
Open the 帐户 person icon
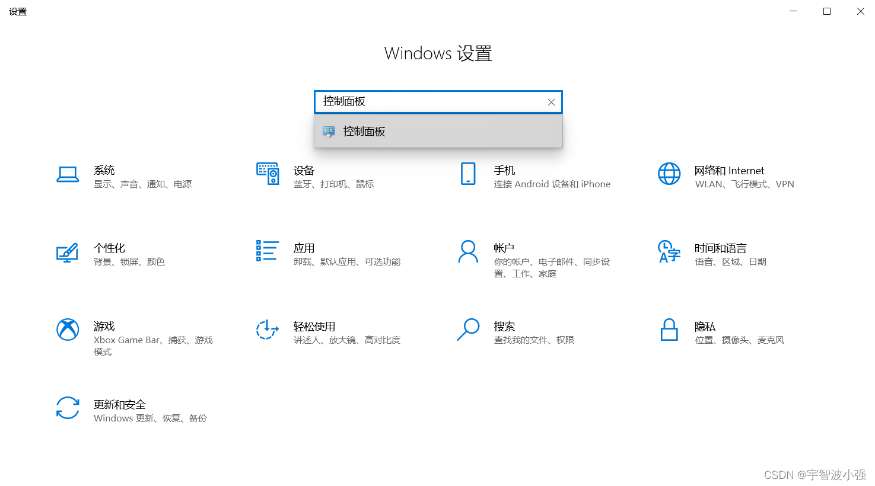click(468, 251)
